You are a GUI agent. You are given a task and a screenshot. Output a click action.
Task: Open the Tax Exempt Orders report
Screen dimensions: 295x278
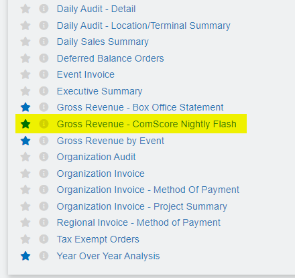98,239
